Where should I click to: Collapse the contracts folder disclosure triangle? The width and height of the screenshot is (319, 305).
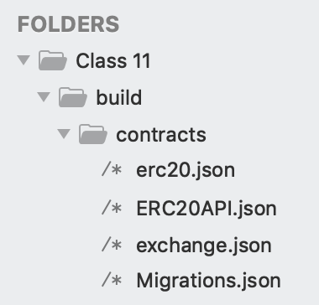64,134
